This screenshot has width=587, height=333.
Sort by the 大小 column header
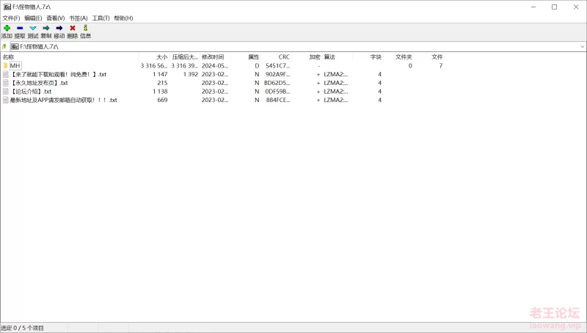click(x=154, y=57)
